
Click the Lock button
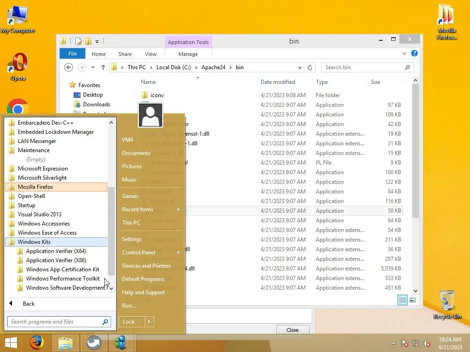click(x=132, y=322)
